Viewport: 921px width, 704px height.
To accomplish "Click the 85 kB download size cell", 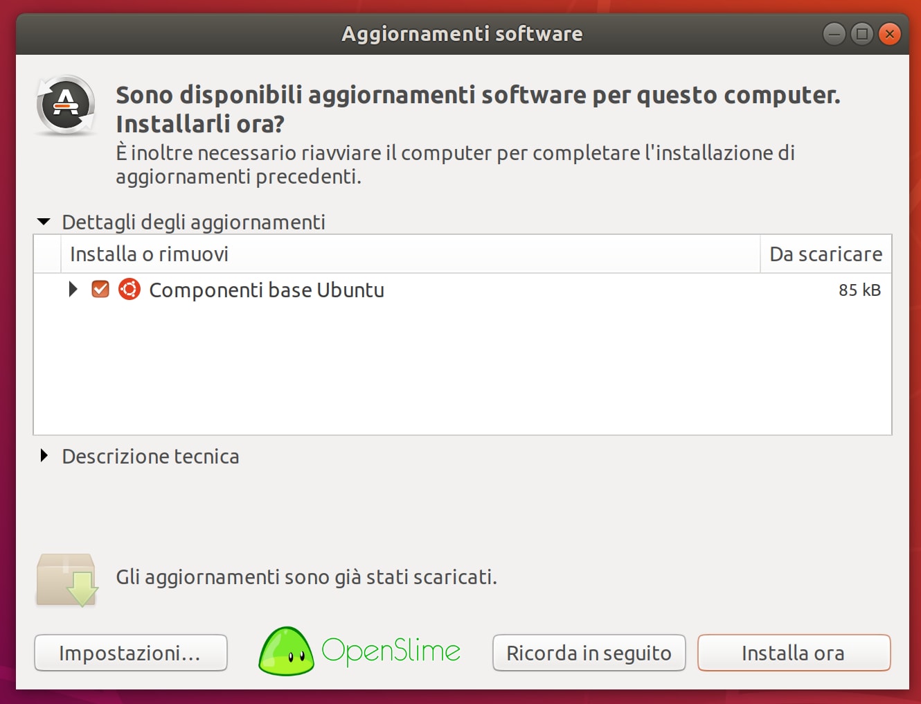I will (x=859, y=290).
